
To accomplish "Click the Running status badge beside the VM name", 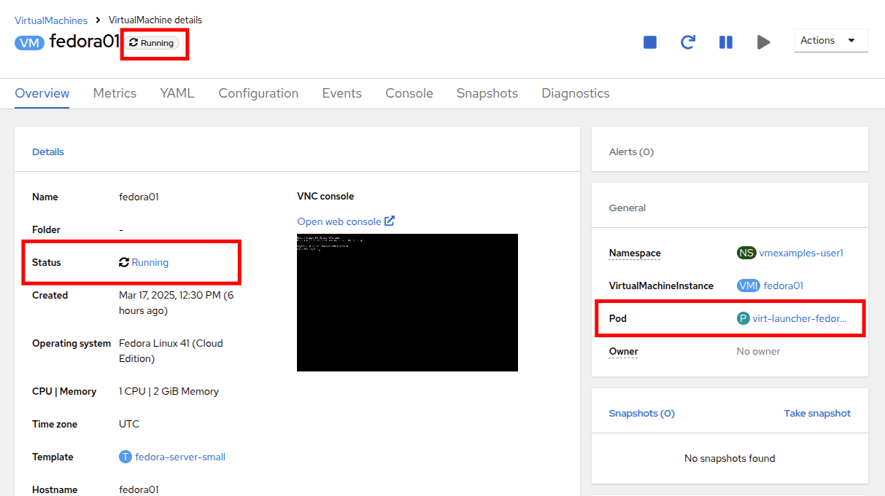I will (152, 43).
